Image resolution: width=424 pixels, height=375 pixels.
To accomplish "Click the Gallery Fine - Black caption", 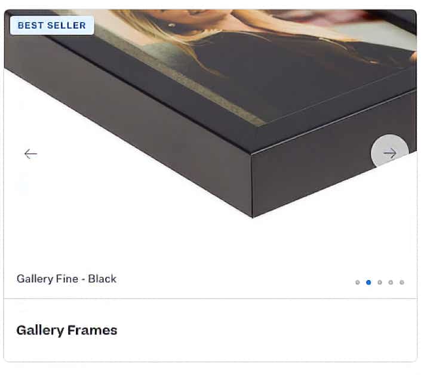I will tap(66, 279).
